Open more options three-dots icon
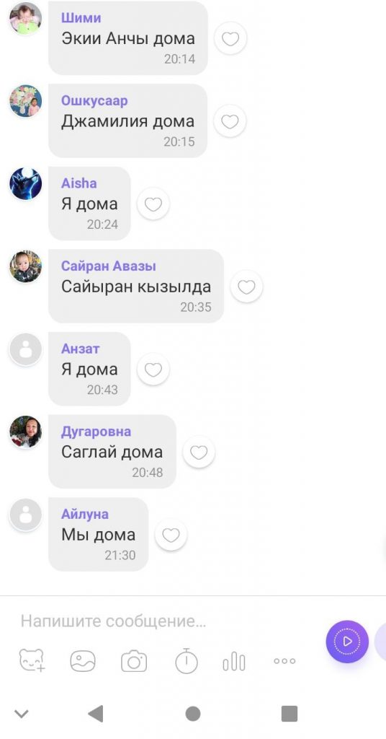 [x=284, y=661]
